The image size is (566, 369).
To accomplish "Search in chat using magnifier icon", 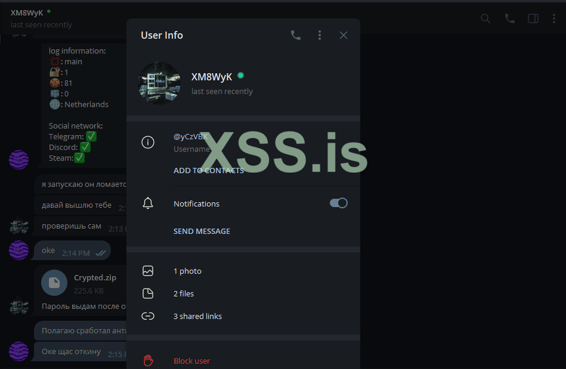I will click(485, 18).
